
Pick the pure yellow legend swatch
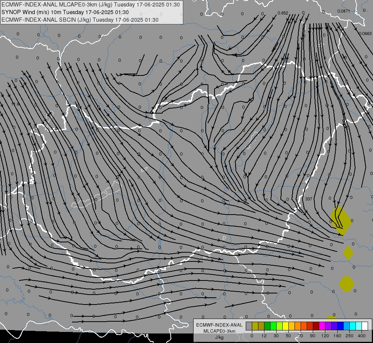(x=286, y=326)
